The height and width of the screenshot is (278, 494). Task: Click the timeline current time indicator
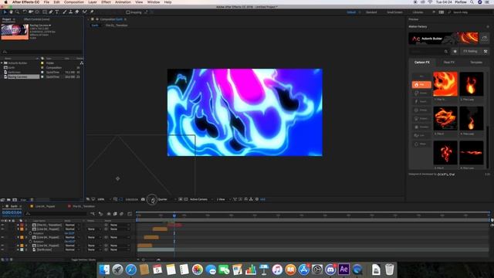coord(174,216)
